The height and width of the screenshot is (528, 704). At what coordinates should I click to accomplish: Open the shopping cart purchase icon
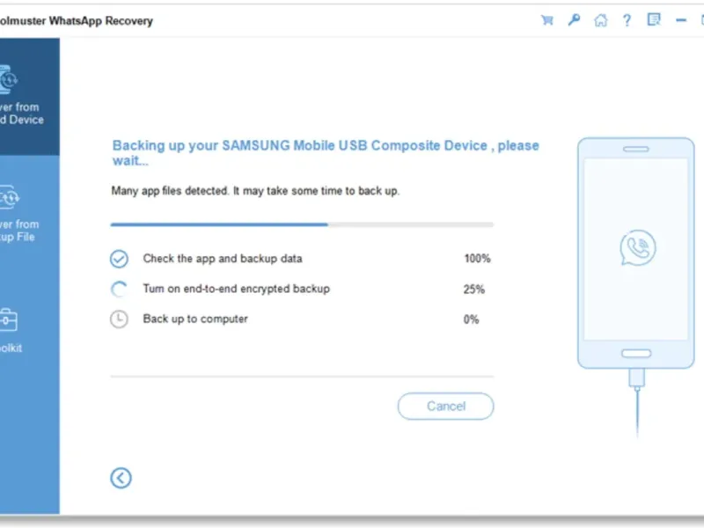click(546, 20)
